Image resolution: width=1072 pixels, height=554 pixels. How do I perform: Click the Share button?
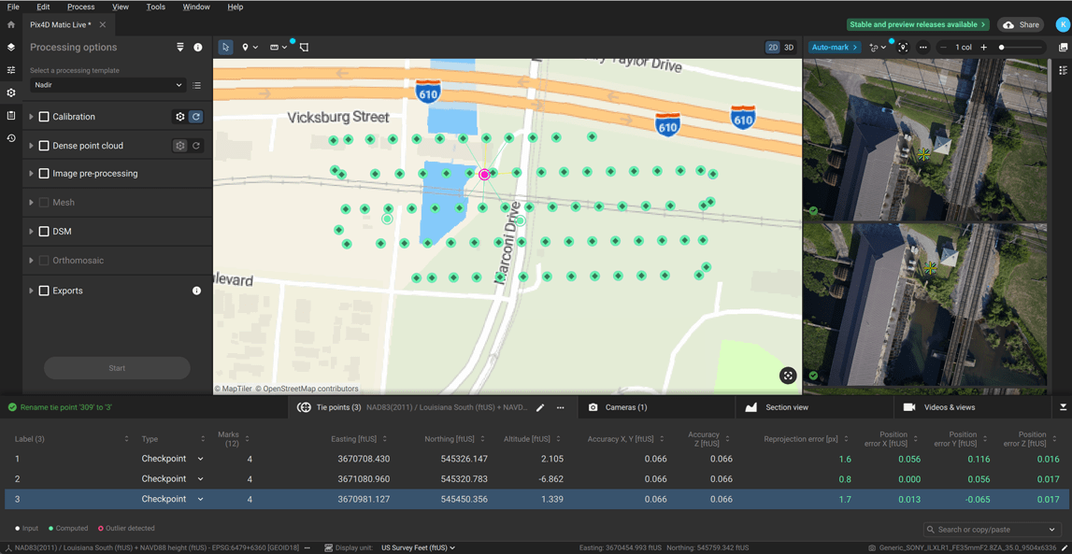(x=1021, y=25)
